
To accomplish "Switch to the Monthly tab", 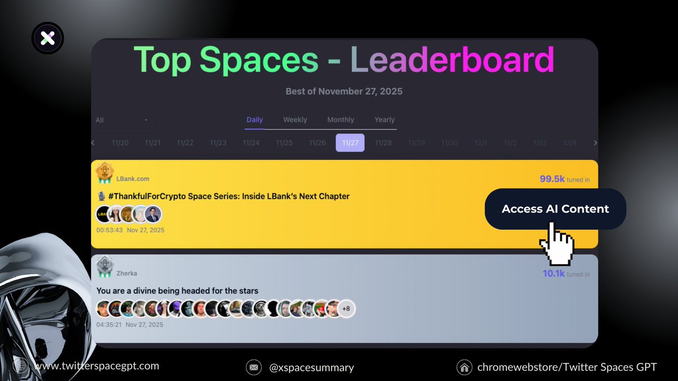I will (341, 120).
